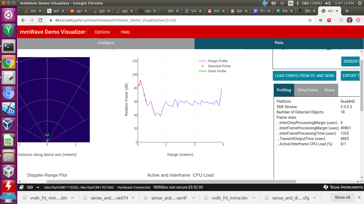The image size is (364, 204).
Task: Open a new Chrome tab
Action: coord(347,11)
